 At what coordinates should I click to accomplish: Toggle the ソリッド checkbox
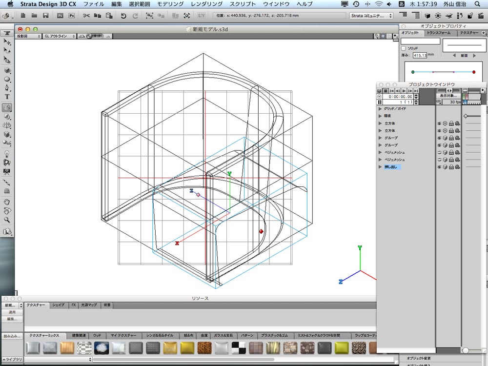point(404,48)
